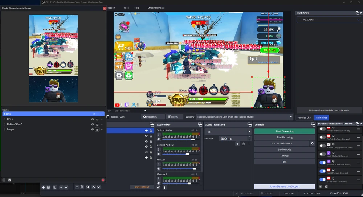Open the Window capture selection dropdown
Image resolution: width=363 pixels, height=197 pixels.
291,117
